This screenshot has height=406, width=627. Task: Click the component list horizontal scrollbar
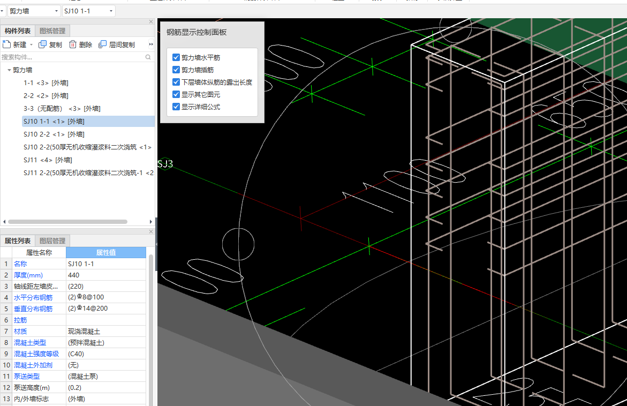coord(67,222)
